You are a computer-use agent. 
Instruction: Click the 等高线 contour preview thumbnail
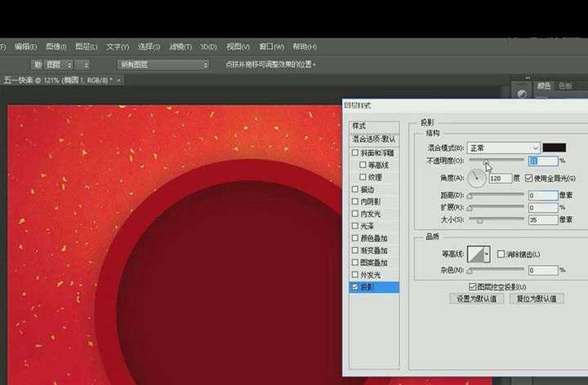pos(474,254)
